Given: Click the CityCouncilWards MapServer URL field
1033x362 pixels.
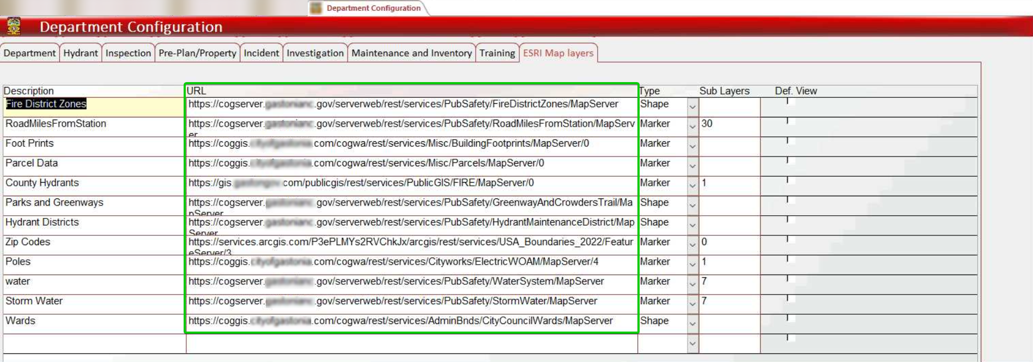Looking at the screenshot, I should (412, 324).
